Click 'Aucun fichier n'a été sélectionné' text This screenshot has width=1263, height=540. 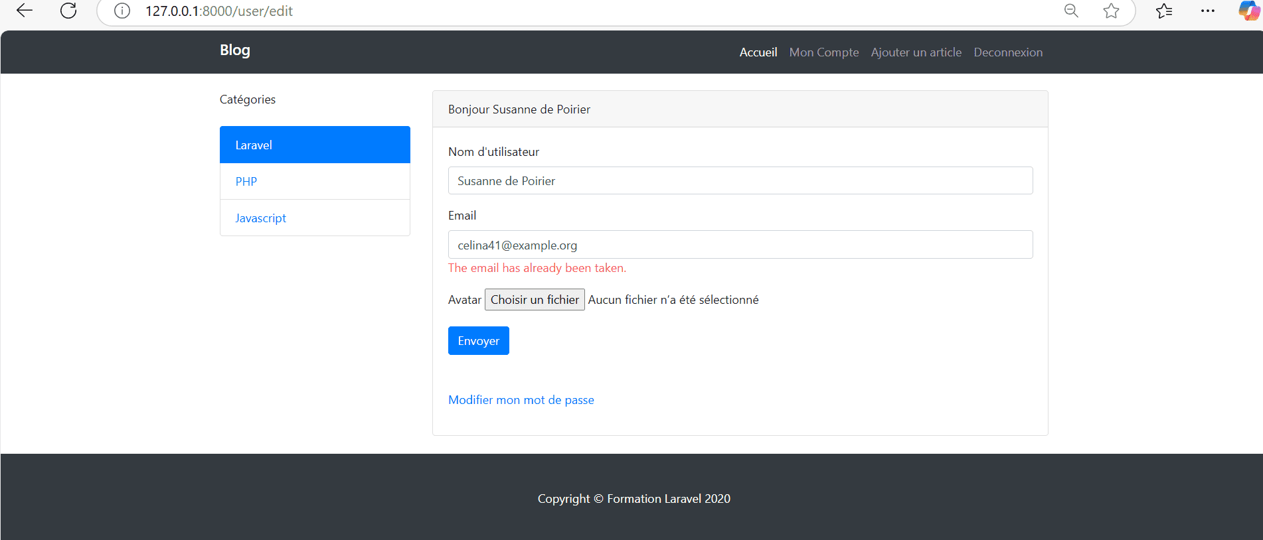coord(673,300)
